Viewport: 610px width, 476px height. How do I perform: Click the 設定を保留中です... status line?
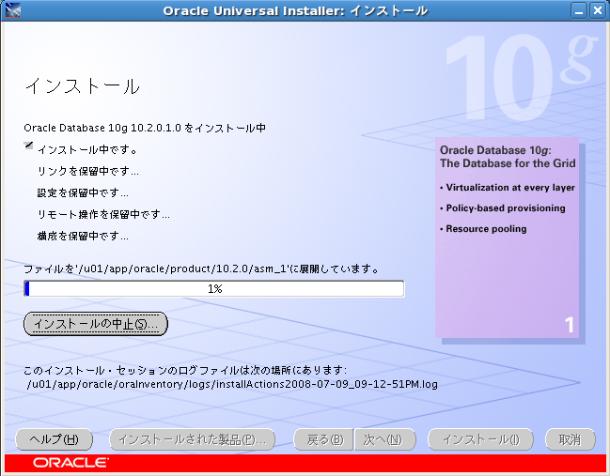click(83, 192)
